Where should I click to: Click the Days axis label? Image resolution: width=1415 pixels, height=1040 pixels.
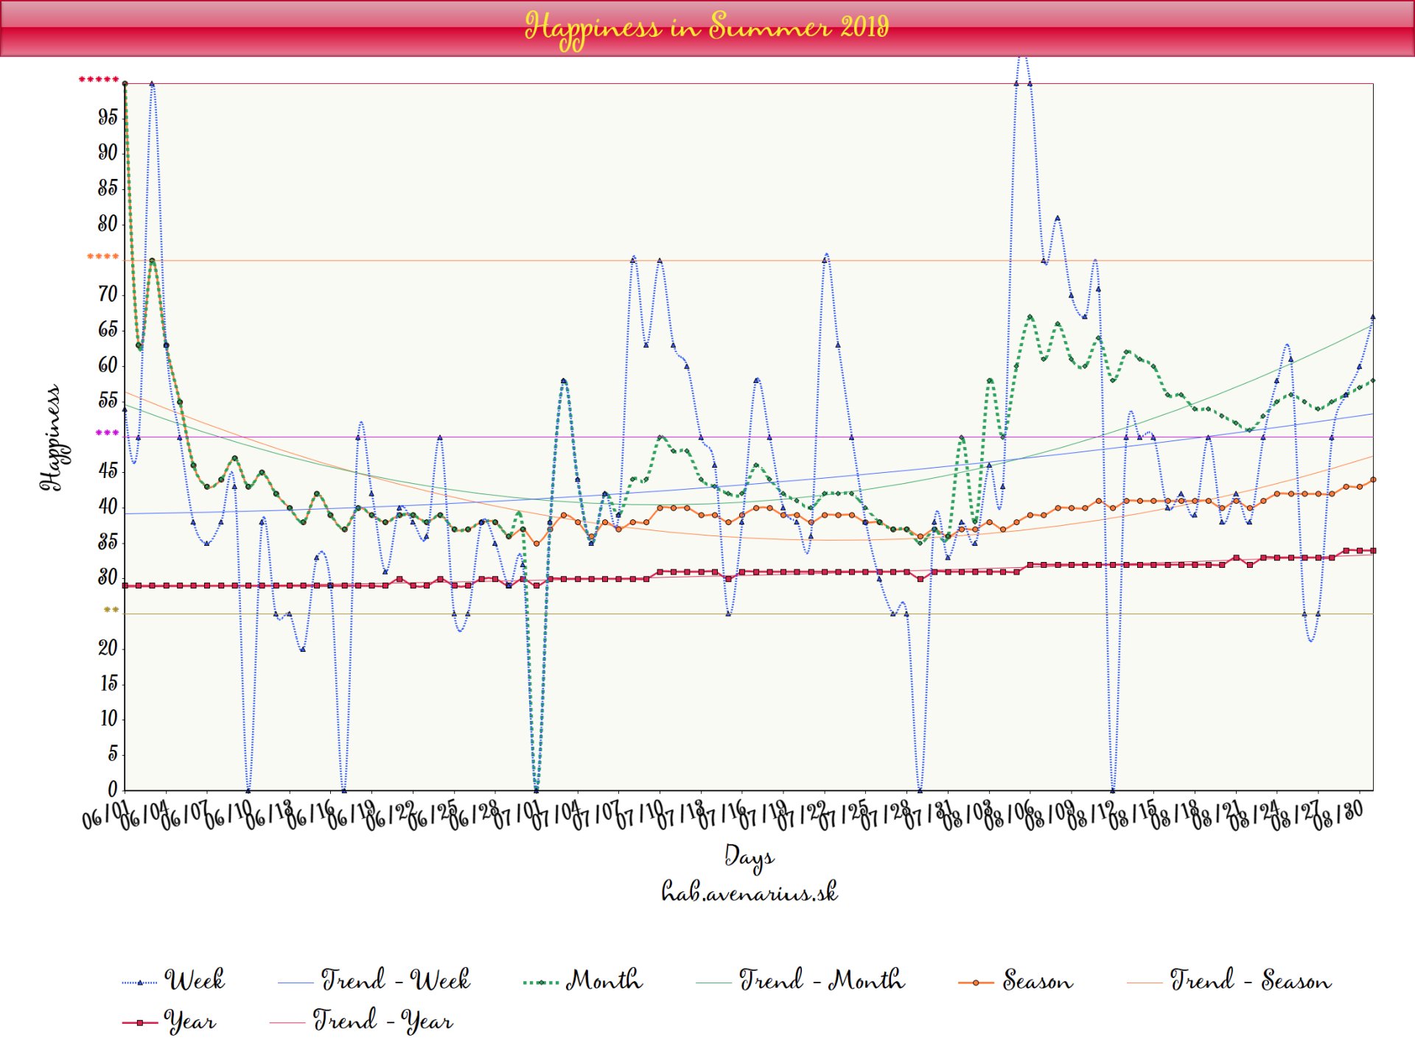[x=749, y=857]
